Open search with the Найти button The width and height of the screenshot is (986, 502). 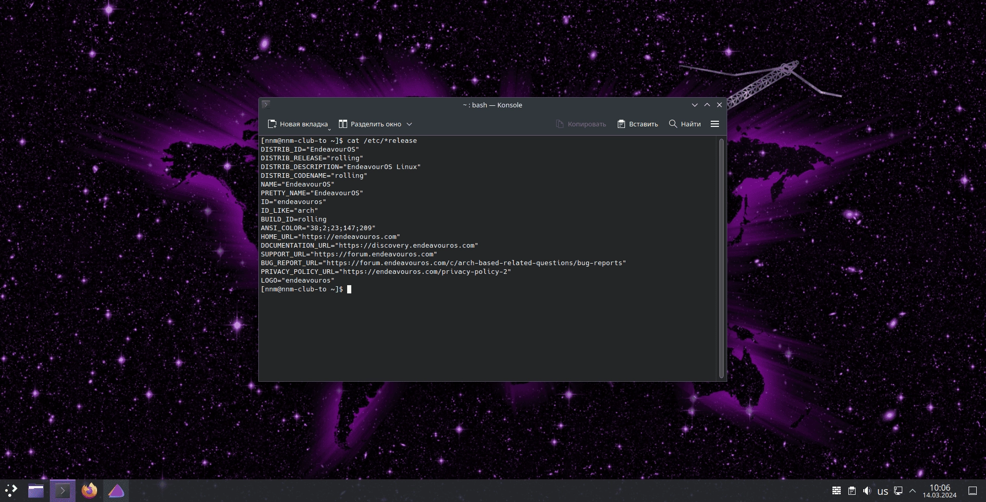(685, 124)
